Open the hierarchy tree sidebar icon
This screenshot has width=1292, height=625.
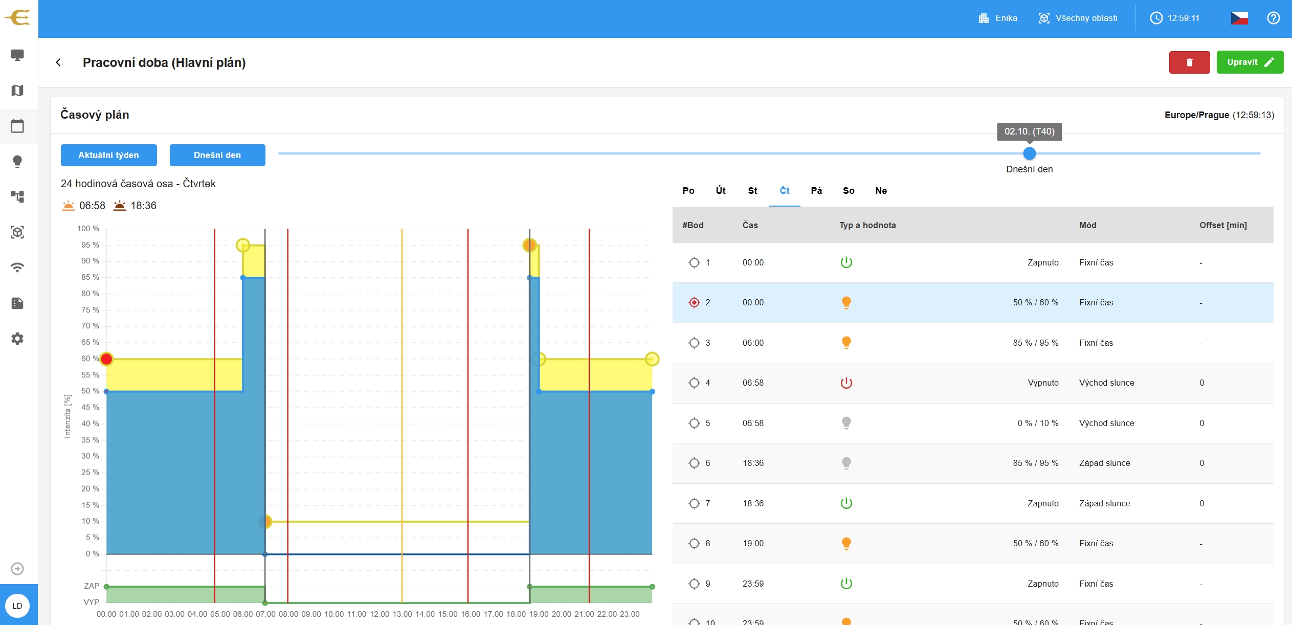(17, 197)
